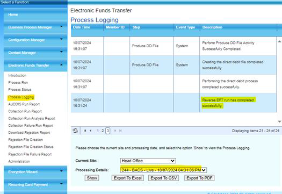Viewport: 282px width, 194px height.
Task: Click 'Displaying items 21 - 24 of 24' text
Action: (255, 131)
